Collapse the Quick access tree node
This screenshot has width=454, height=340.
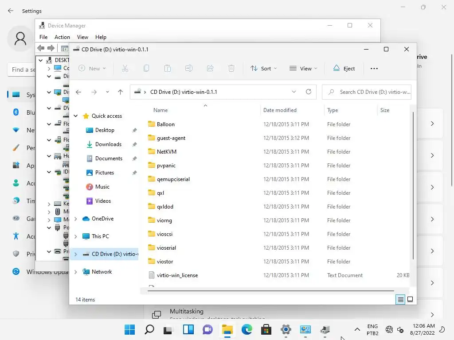76,116
